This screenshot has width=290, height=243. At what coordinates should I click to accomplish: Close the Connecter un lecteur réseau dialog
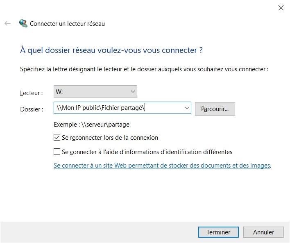281,8
